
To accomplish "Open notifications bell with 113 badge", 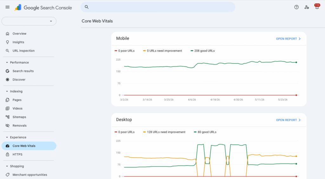I will [317, 7].
